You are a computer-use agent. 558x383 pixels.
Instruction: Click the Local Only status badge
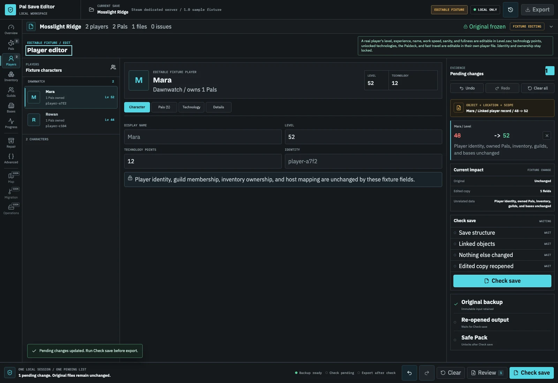pyautogui.click(x=485, y=10)
